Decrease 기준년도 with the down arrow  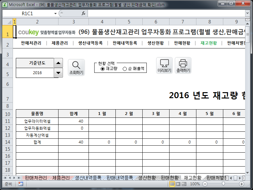pyautogui.click(x=58, y=73)
